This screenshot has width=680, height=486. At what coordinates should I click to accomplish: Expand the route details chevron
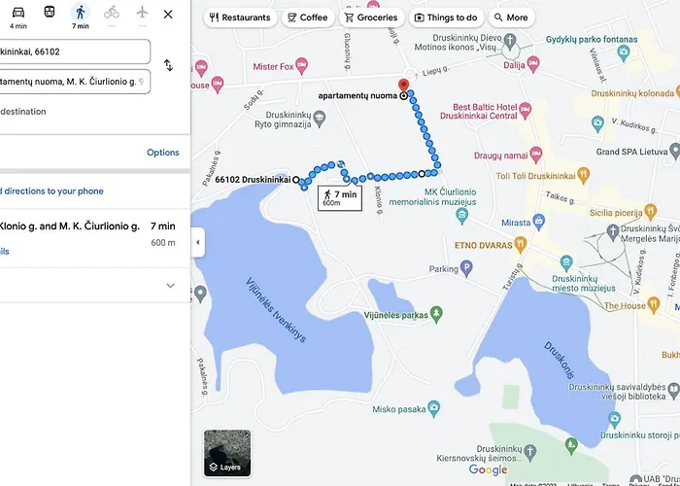tap(170, 286)
